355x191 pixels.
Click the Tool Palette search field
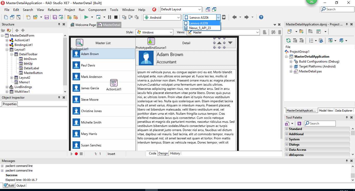(320, 124)
